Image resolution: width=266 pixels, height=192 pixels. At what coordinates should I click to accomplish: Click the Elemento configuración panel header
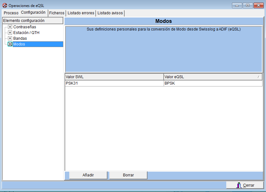pyautogui.click(x=32, y=21)
